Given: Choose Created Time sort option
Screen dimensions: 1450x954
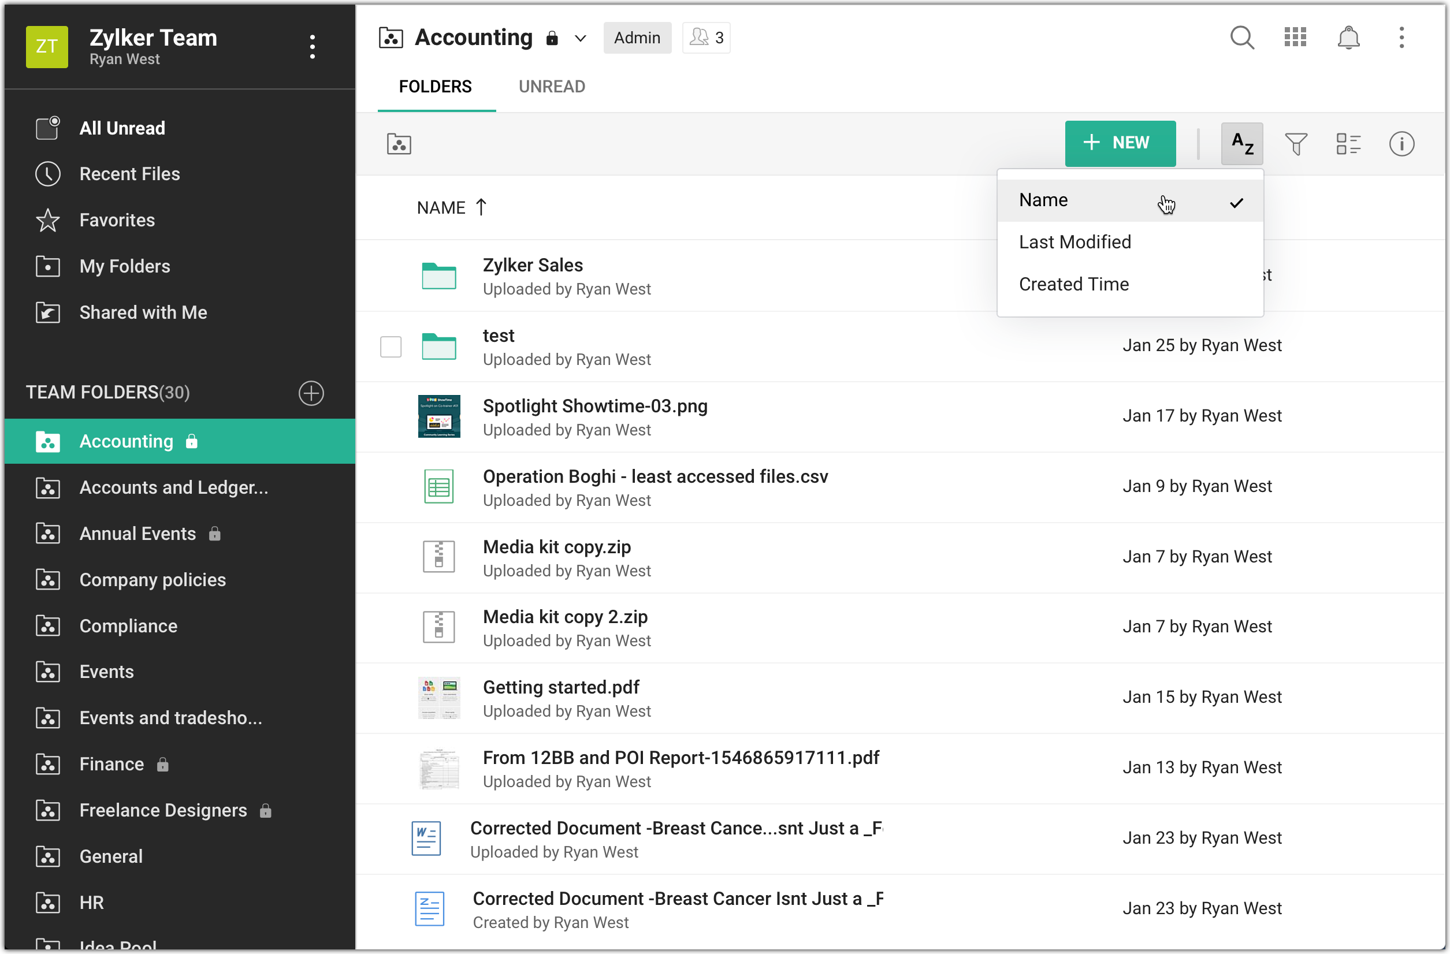Looking at the screenshot, I should [1073, 284].
